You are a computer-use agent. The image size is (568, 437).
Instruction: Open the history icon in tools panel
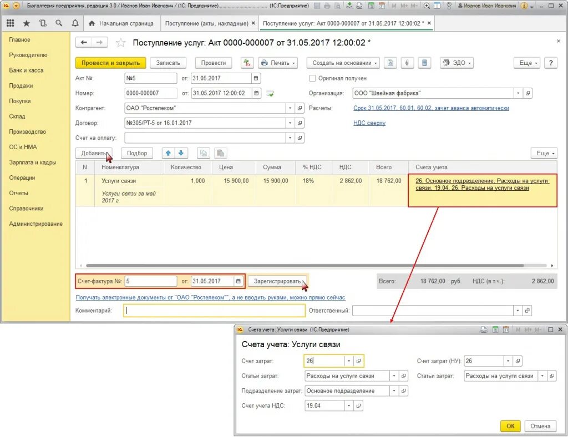(43, 23)
